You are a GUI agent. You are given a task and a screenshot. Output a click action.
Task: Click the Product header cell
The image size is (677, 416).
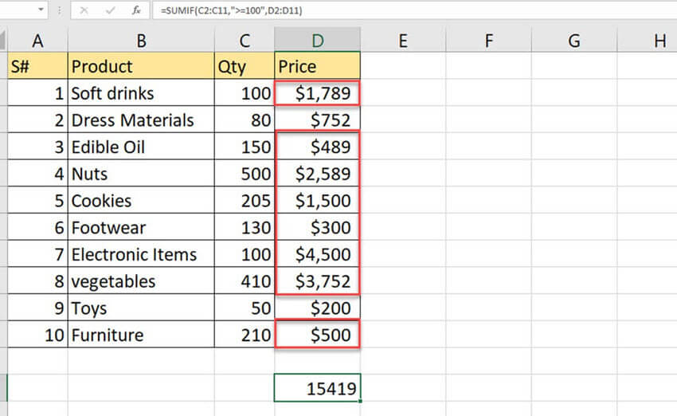point(141,66)
